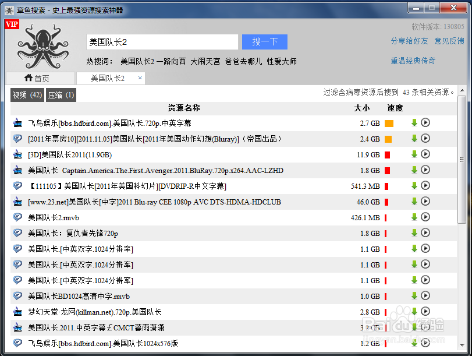Screen dimensions: 472x356
Task: Click the octopus logo
Action: pyautogui.click(x=43, y=46)
